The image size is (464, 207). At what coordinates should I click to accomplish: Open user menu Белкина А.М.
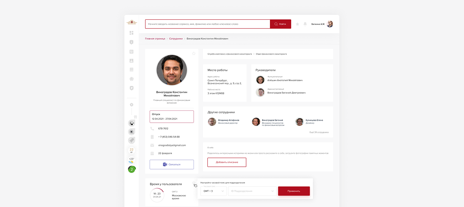click(322, 24)
